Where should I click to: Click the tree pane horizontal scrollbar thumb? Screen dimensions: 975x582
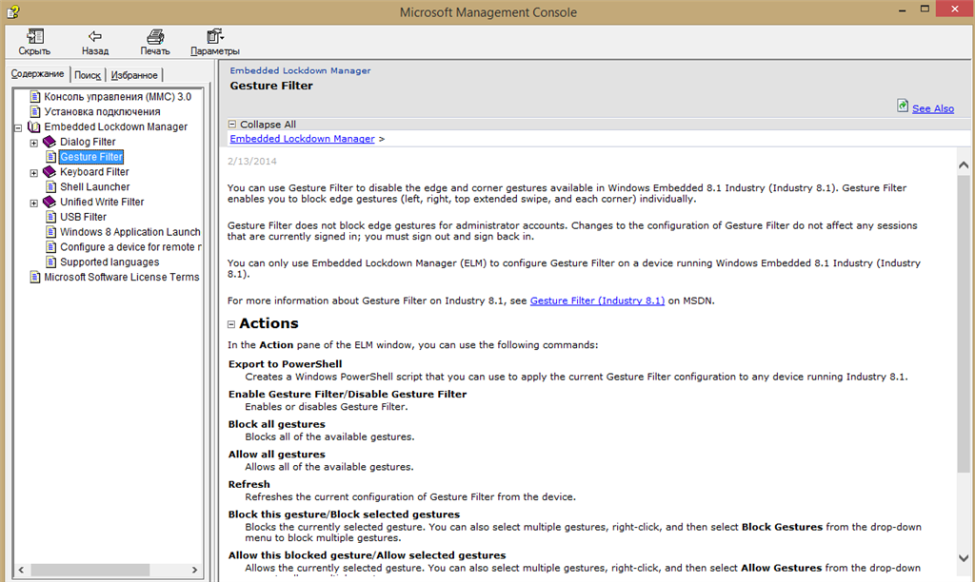click(90, 570)
